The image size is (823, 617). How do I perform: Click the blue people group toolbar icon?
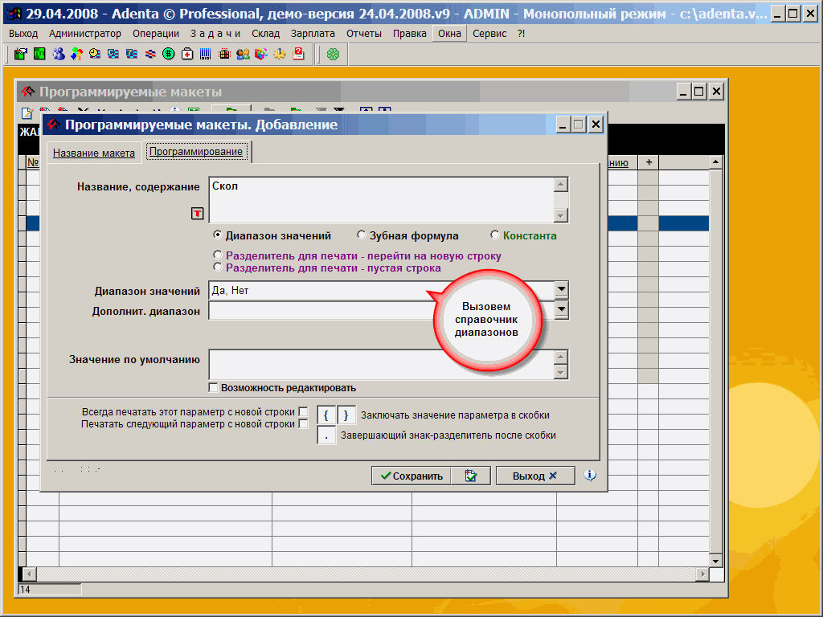(x=58, y=54)
